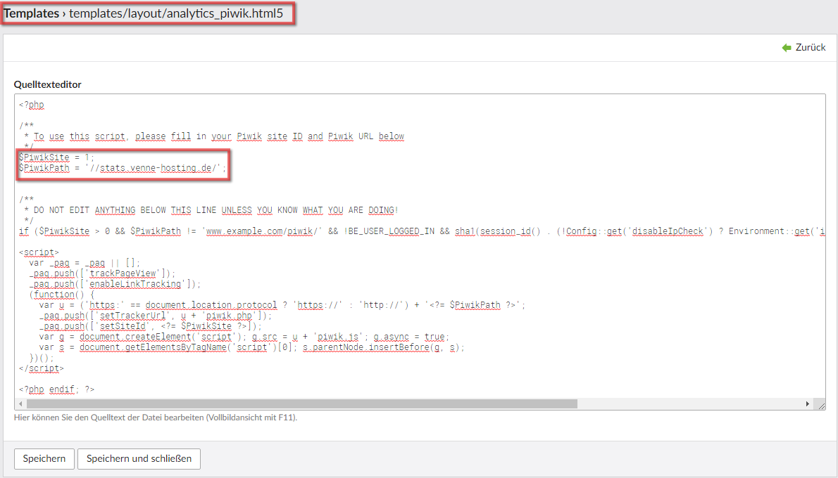The image size is (838, 478).
Task: Click the <?php endif; ?> line
Action: click(x=56, y=390)
